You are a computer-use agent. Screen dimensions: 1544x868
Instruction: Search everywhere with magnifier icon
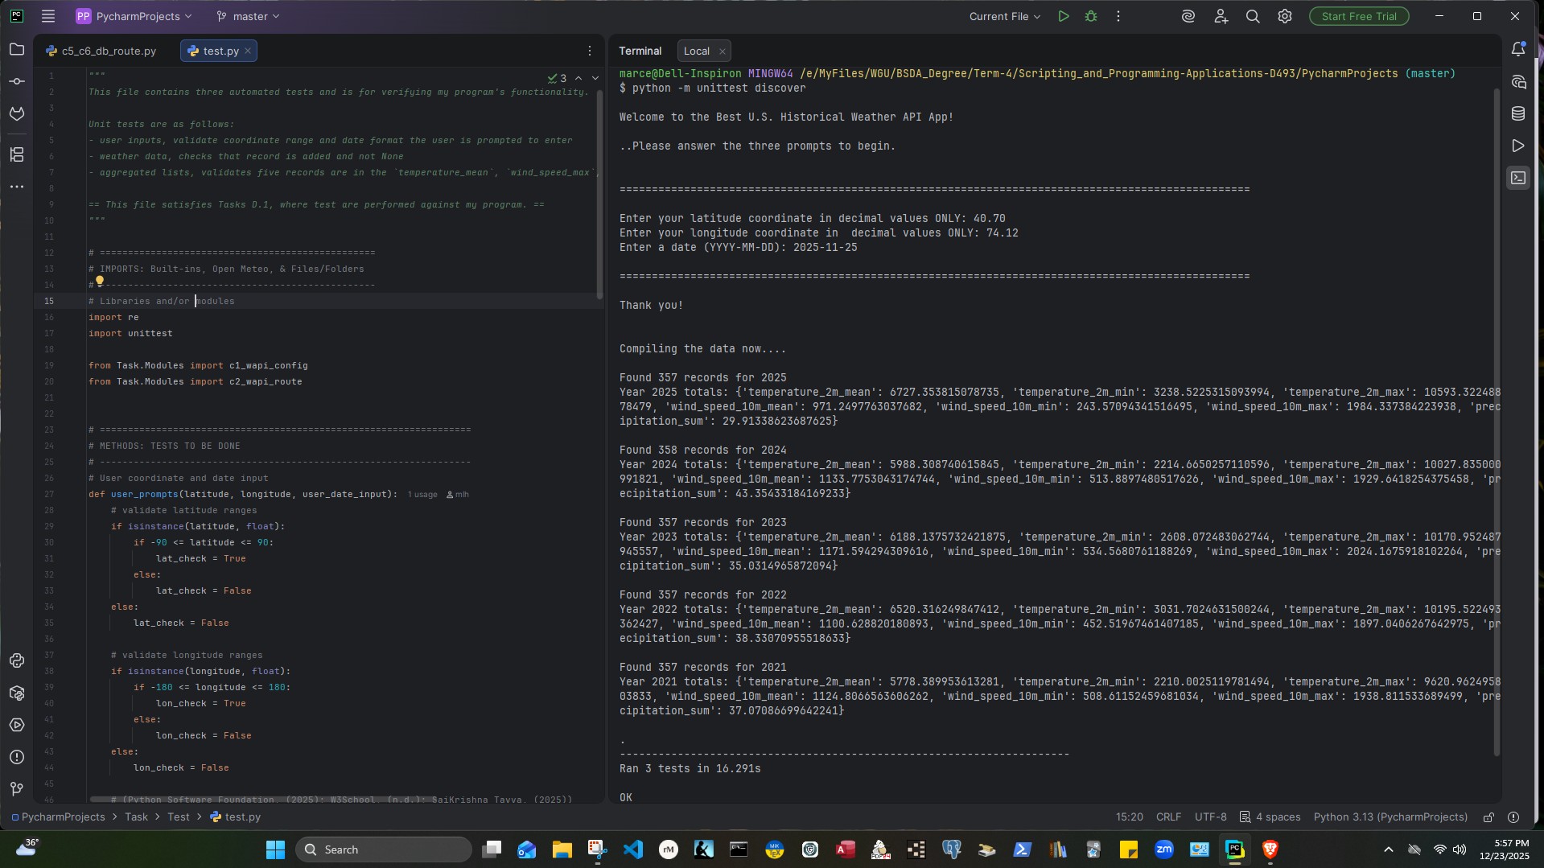click(1253, 16)
